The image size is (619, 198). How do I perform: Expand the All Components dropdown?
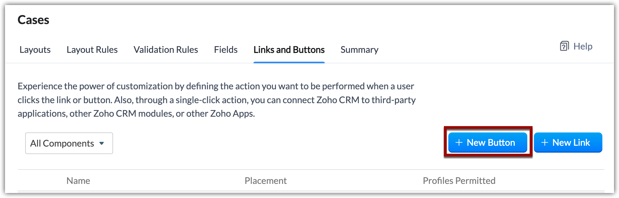point(69,143)
